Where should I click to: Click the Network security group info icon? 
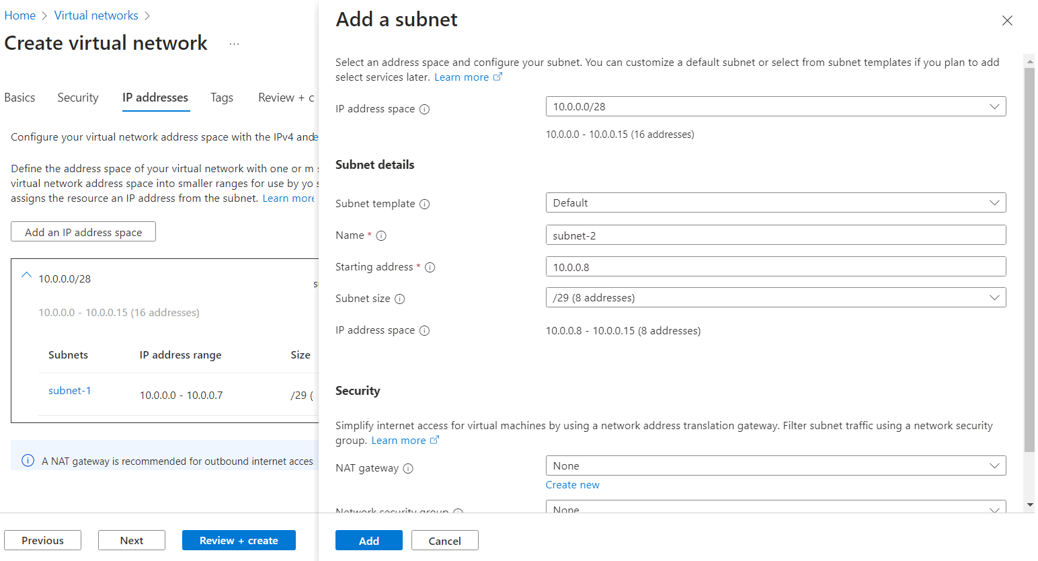coord(458,513)
